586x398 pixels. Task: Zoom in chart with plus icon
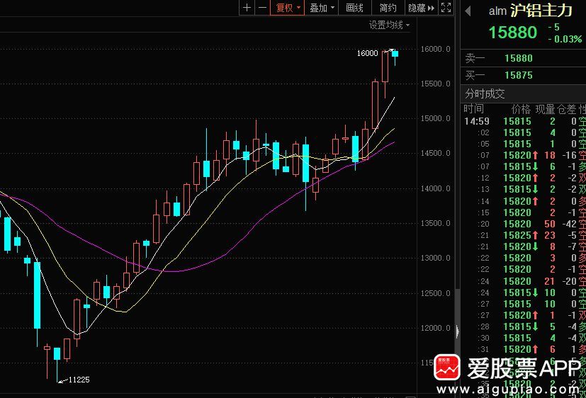247,8
